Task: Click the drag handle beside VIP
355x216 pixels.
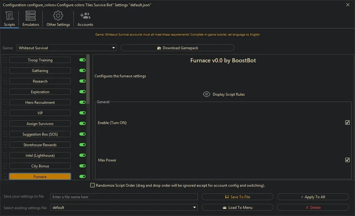Action: (x=5, y=113)
